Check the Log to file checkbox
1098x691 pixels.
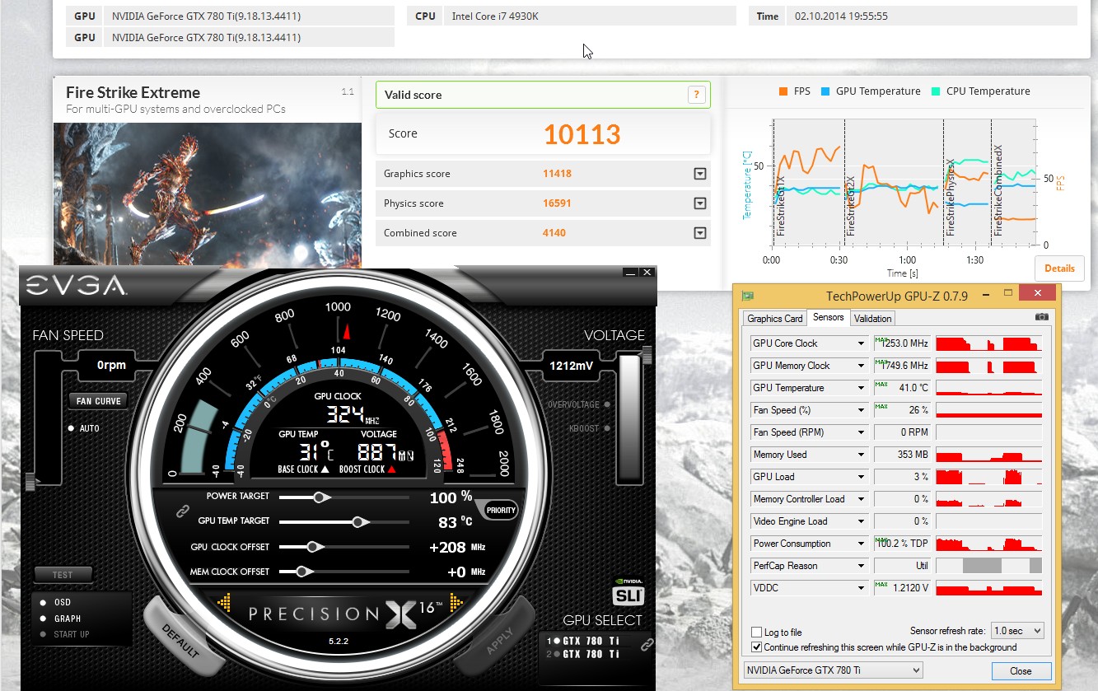pyautogui.click(x=757, y=633)
